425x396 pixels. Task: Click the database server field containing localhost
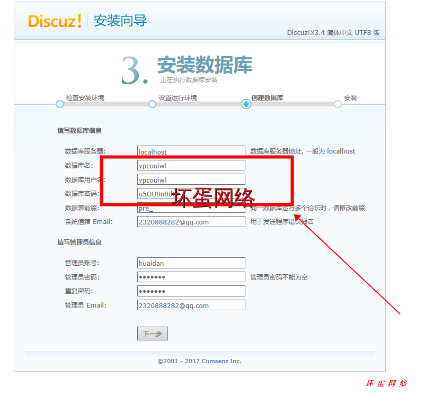pos(191,151)
